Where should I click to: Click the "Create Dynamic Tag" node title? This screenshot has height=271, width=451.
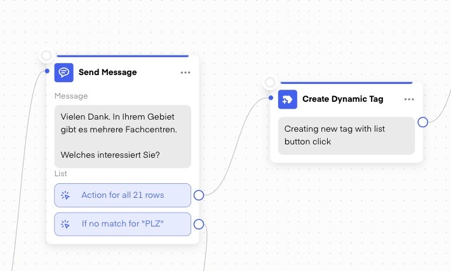click(342, 99)
